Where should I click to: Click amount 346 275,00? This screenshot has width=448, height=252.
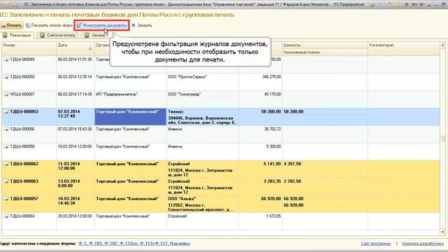[x=272, y=77]
